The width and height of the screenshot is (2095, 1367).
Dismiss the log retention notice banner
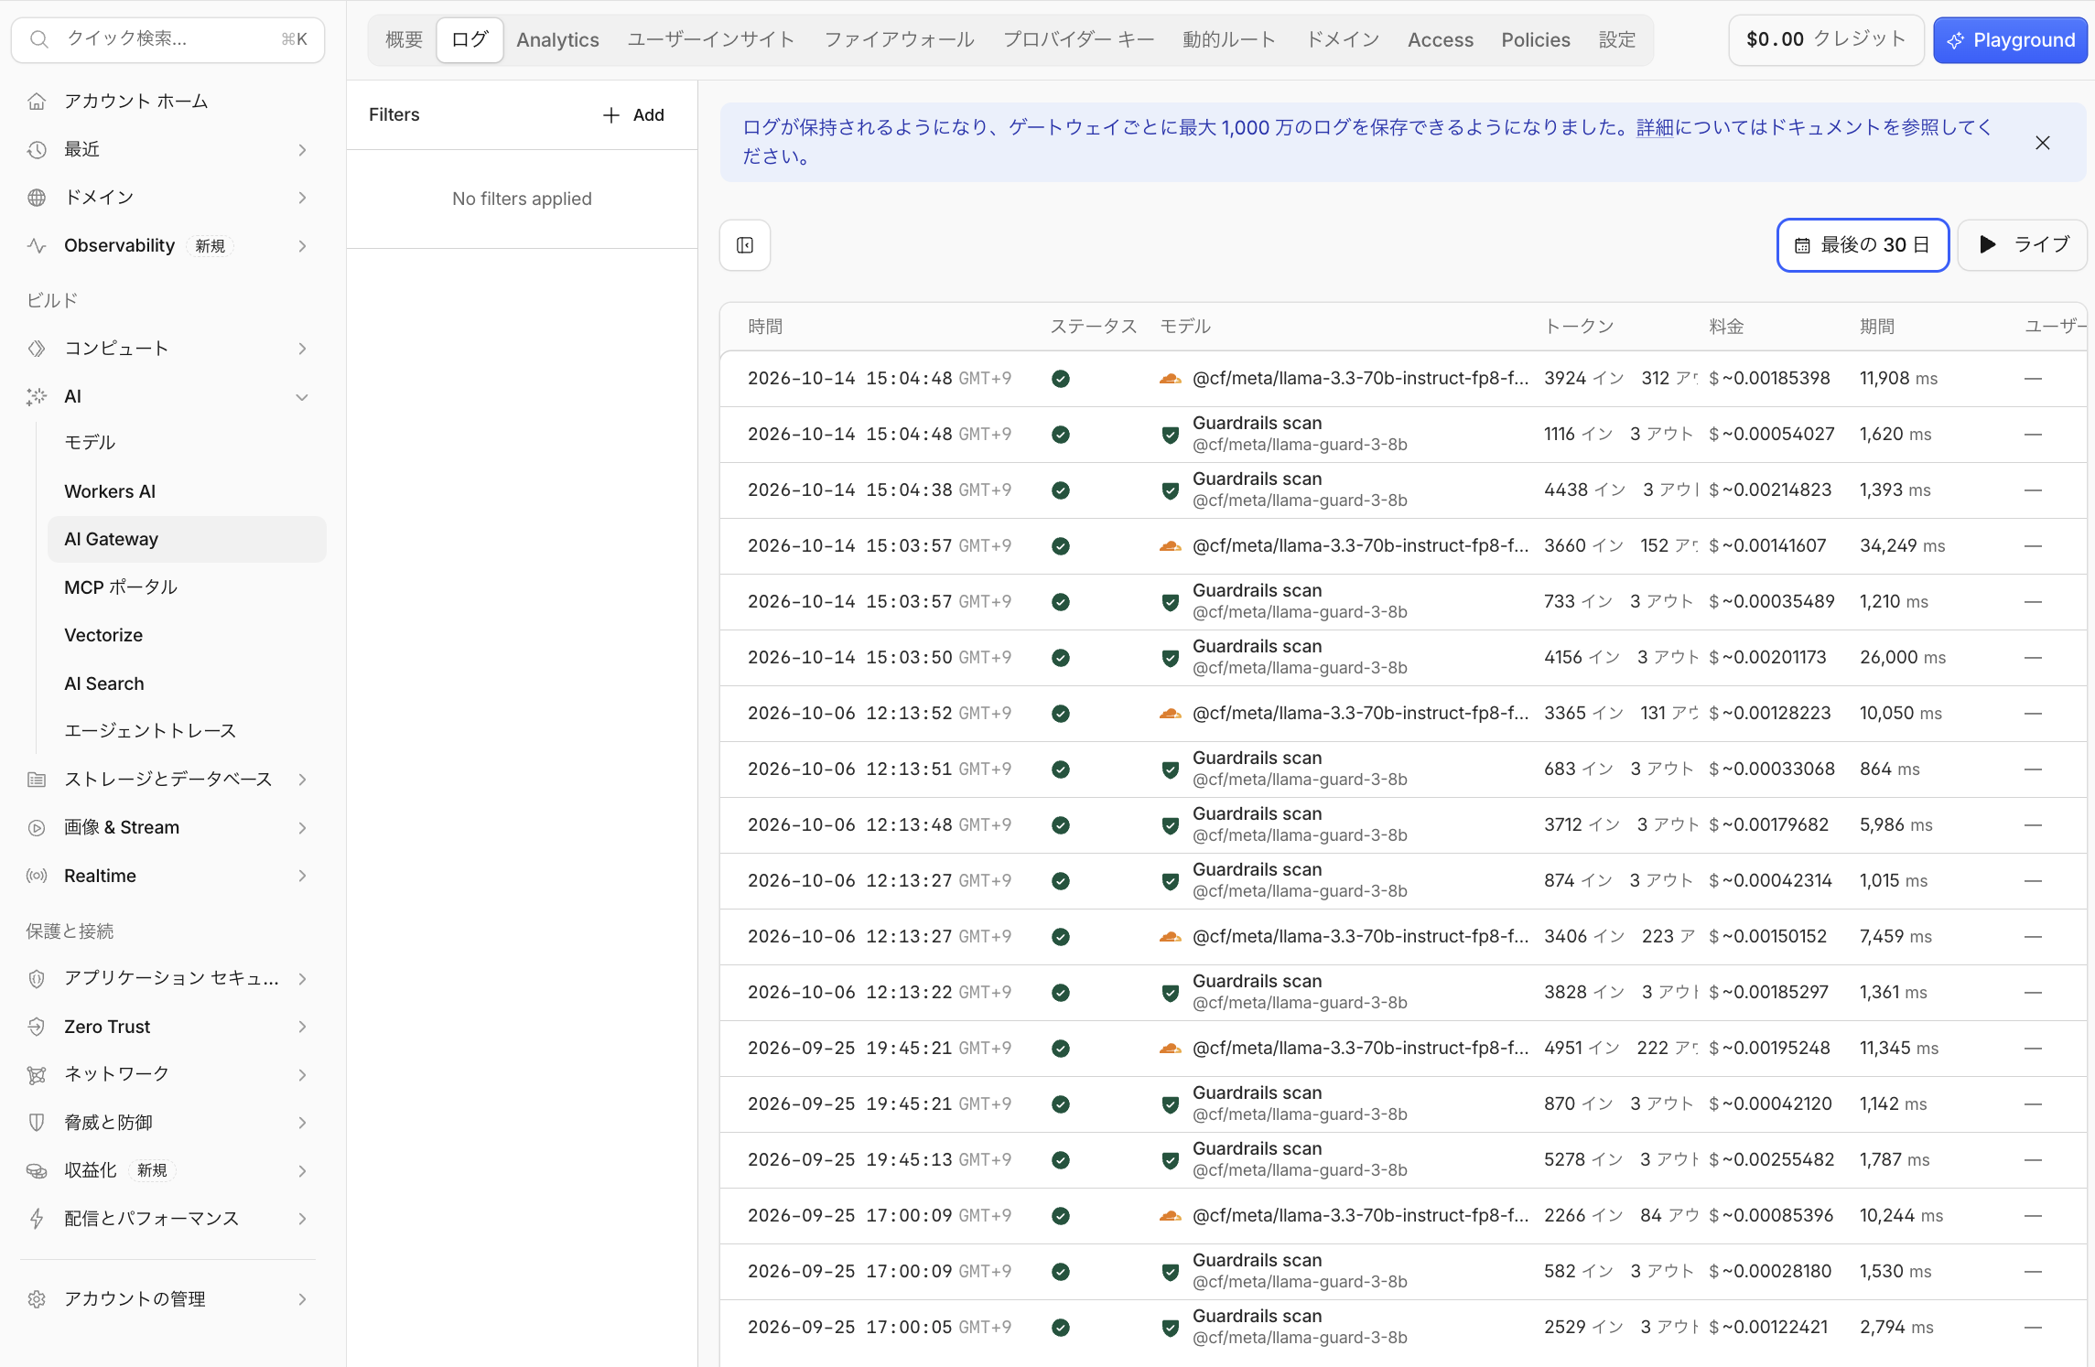(x=2043, y=143)
